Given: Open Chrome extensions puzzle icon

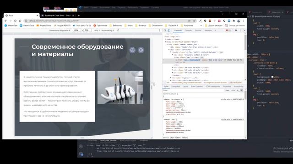Looking at the screenshot, I should [234, 21].
